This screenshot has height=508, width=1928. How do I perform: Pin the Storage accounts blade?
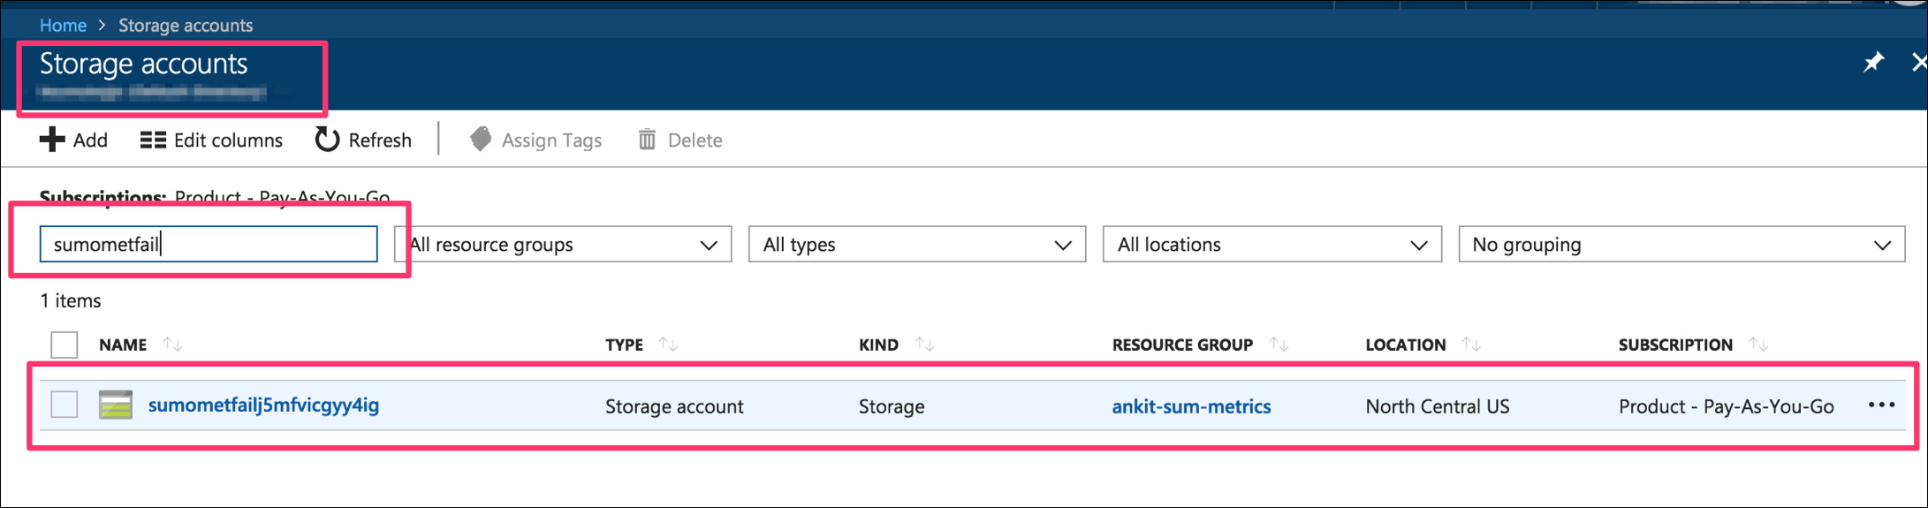click(x=1872, y=63)
